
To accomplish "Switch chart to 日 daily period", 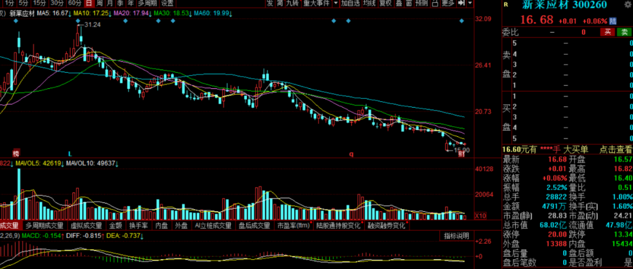I will pos(89,4).
